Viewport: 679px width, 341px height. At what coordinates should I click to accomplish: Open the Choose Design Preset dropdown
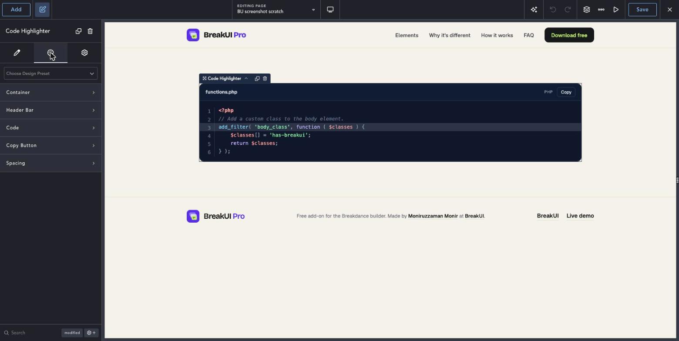pyautogui.click(x=50, y=74)
